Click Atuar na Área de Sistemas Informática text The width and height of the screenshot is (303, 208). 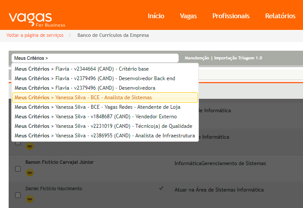[219, 190]
